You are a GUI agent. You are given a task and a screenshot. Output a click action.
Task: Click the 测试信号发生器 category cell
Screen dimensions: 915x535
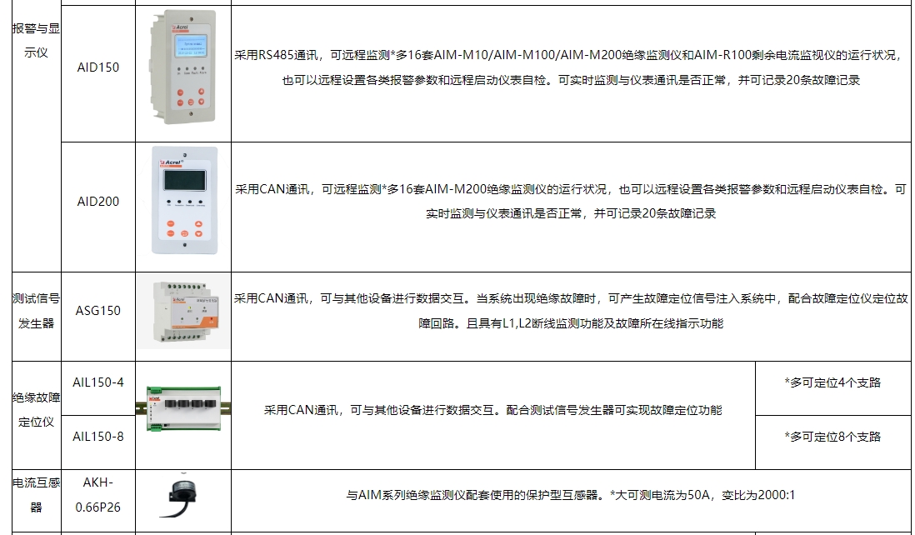36,311
